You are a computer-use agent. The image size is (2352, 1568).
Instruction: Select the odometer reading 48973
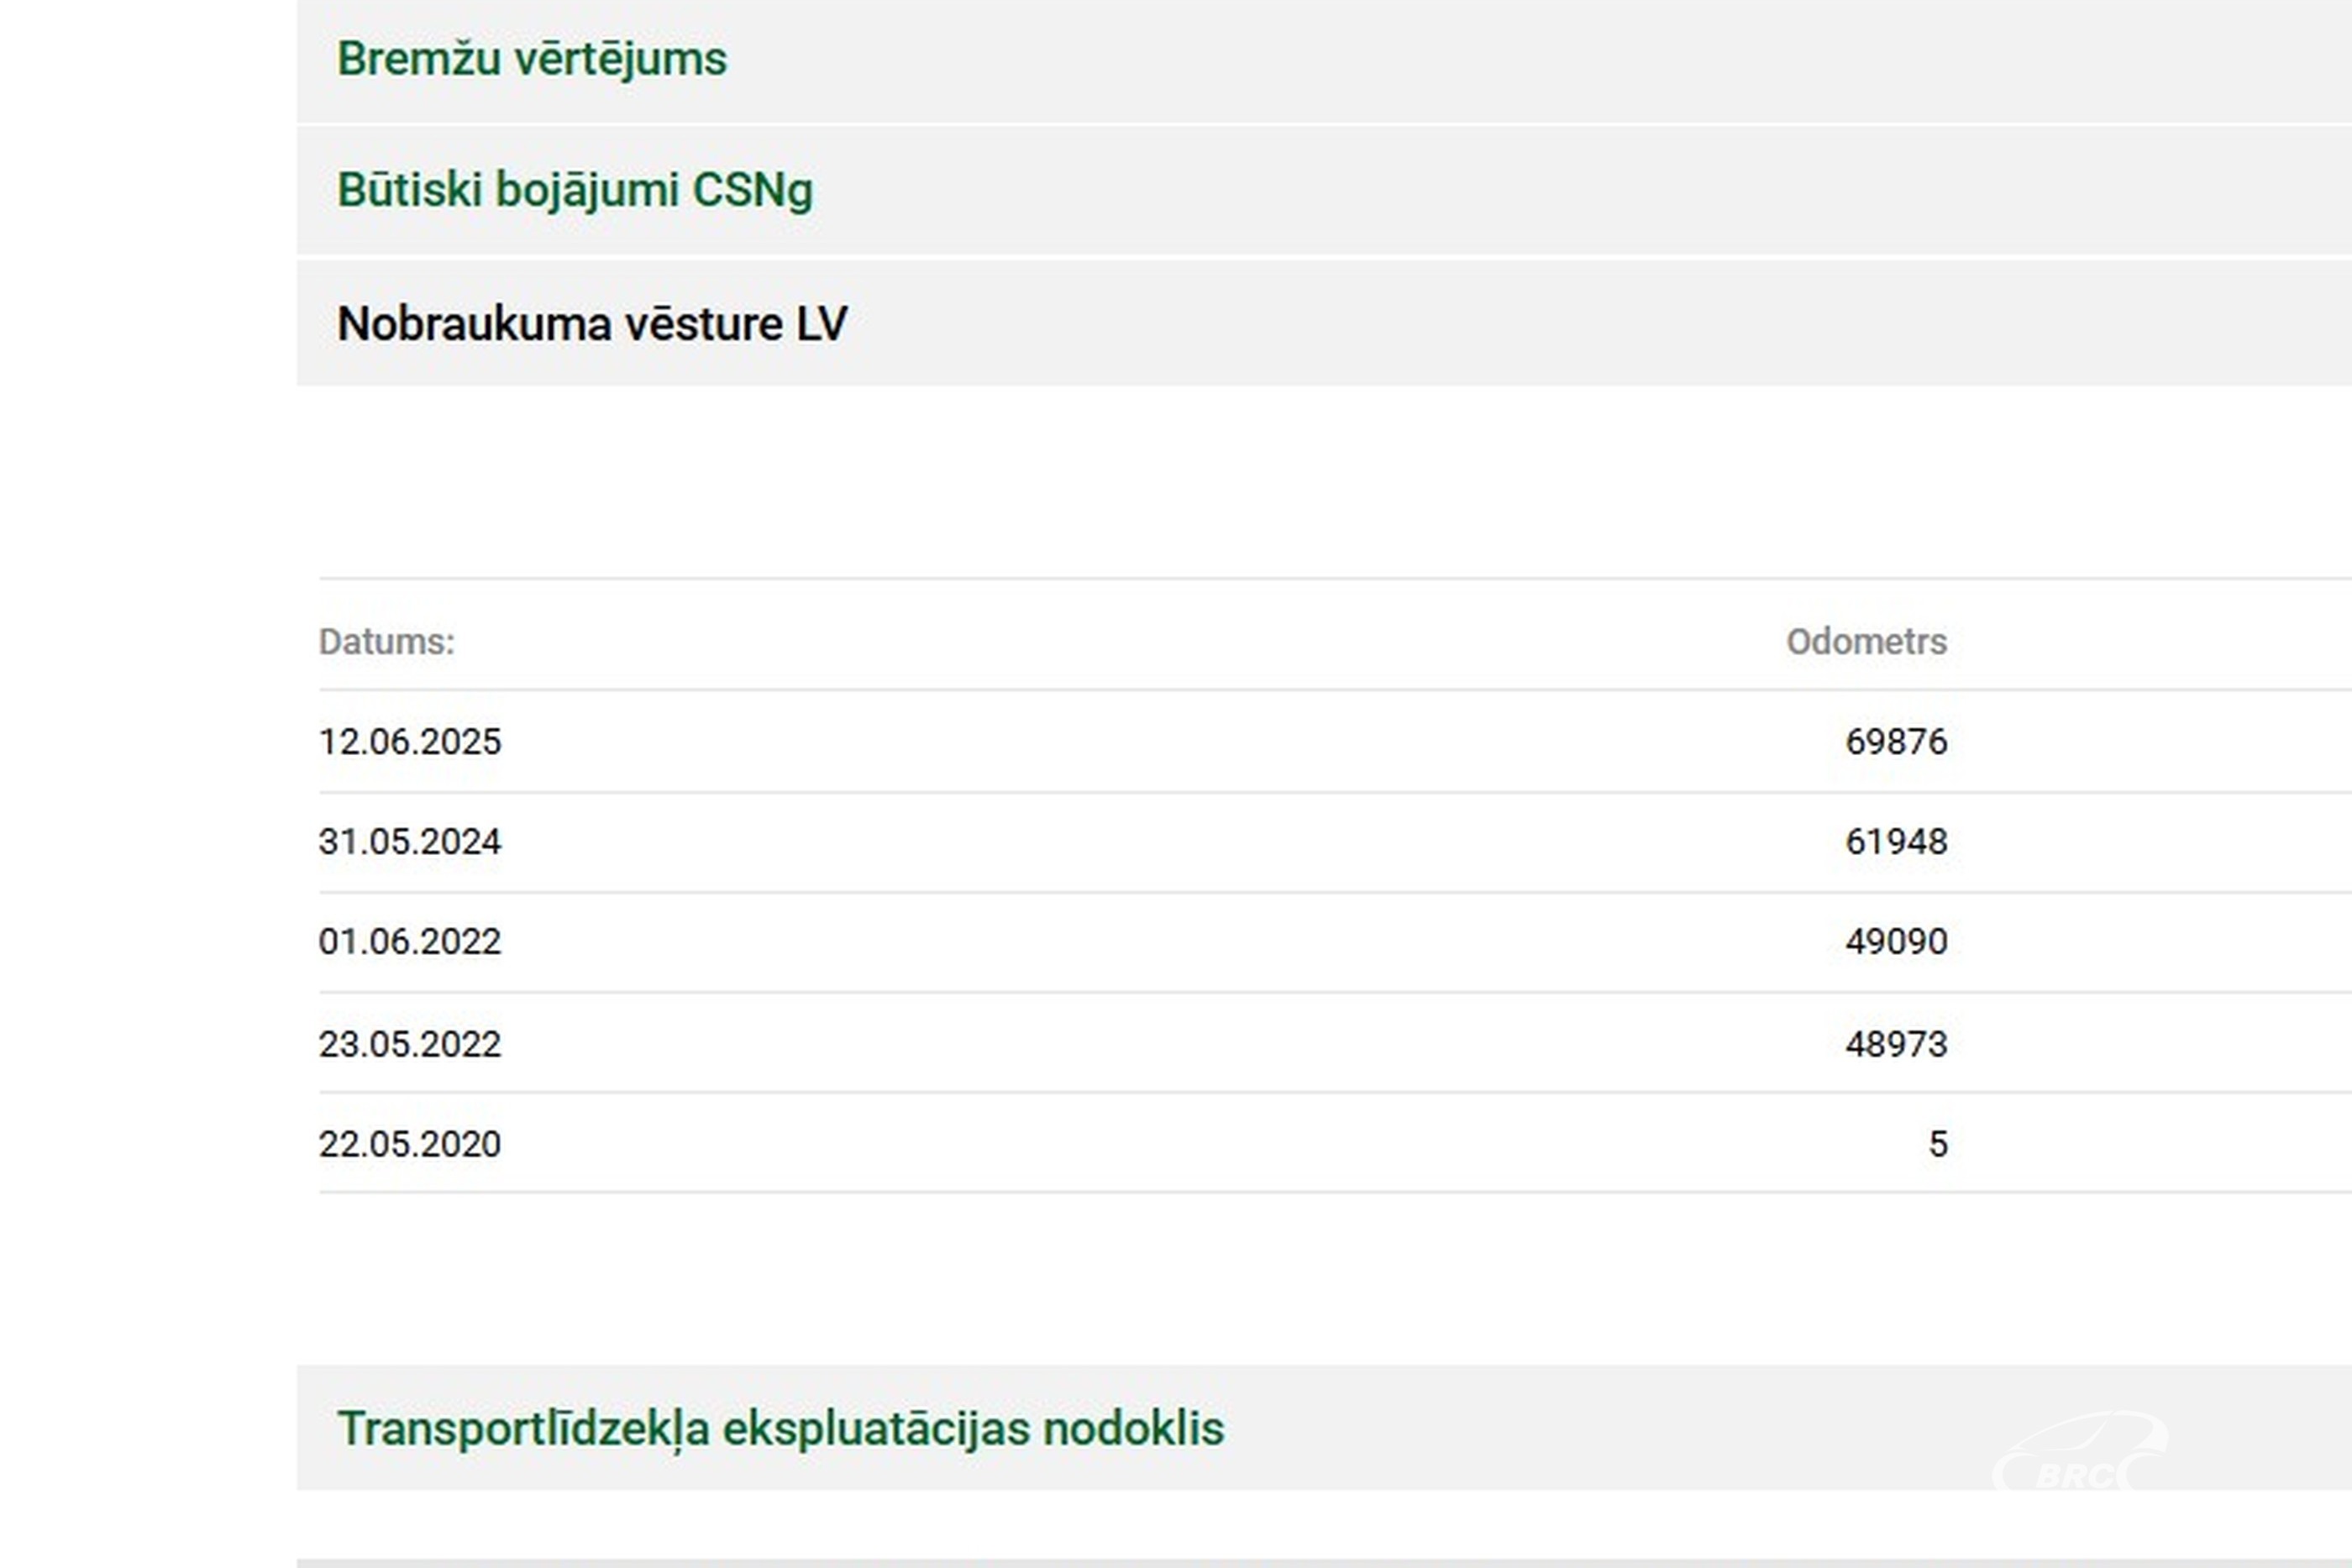coord(1896,1044)
